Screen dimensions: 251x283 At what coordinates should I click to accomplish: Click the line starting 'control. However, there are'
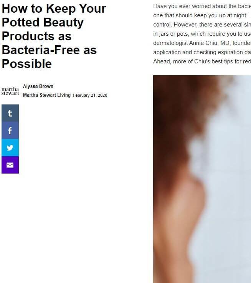coord(202,25)
